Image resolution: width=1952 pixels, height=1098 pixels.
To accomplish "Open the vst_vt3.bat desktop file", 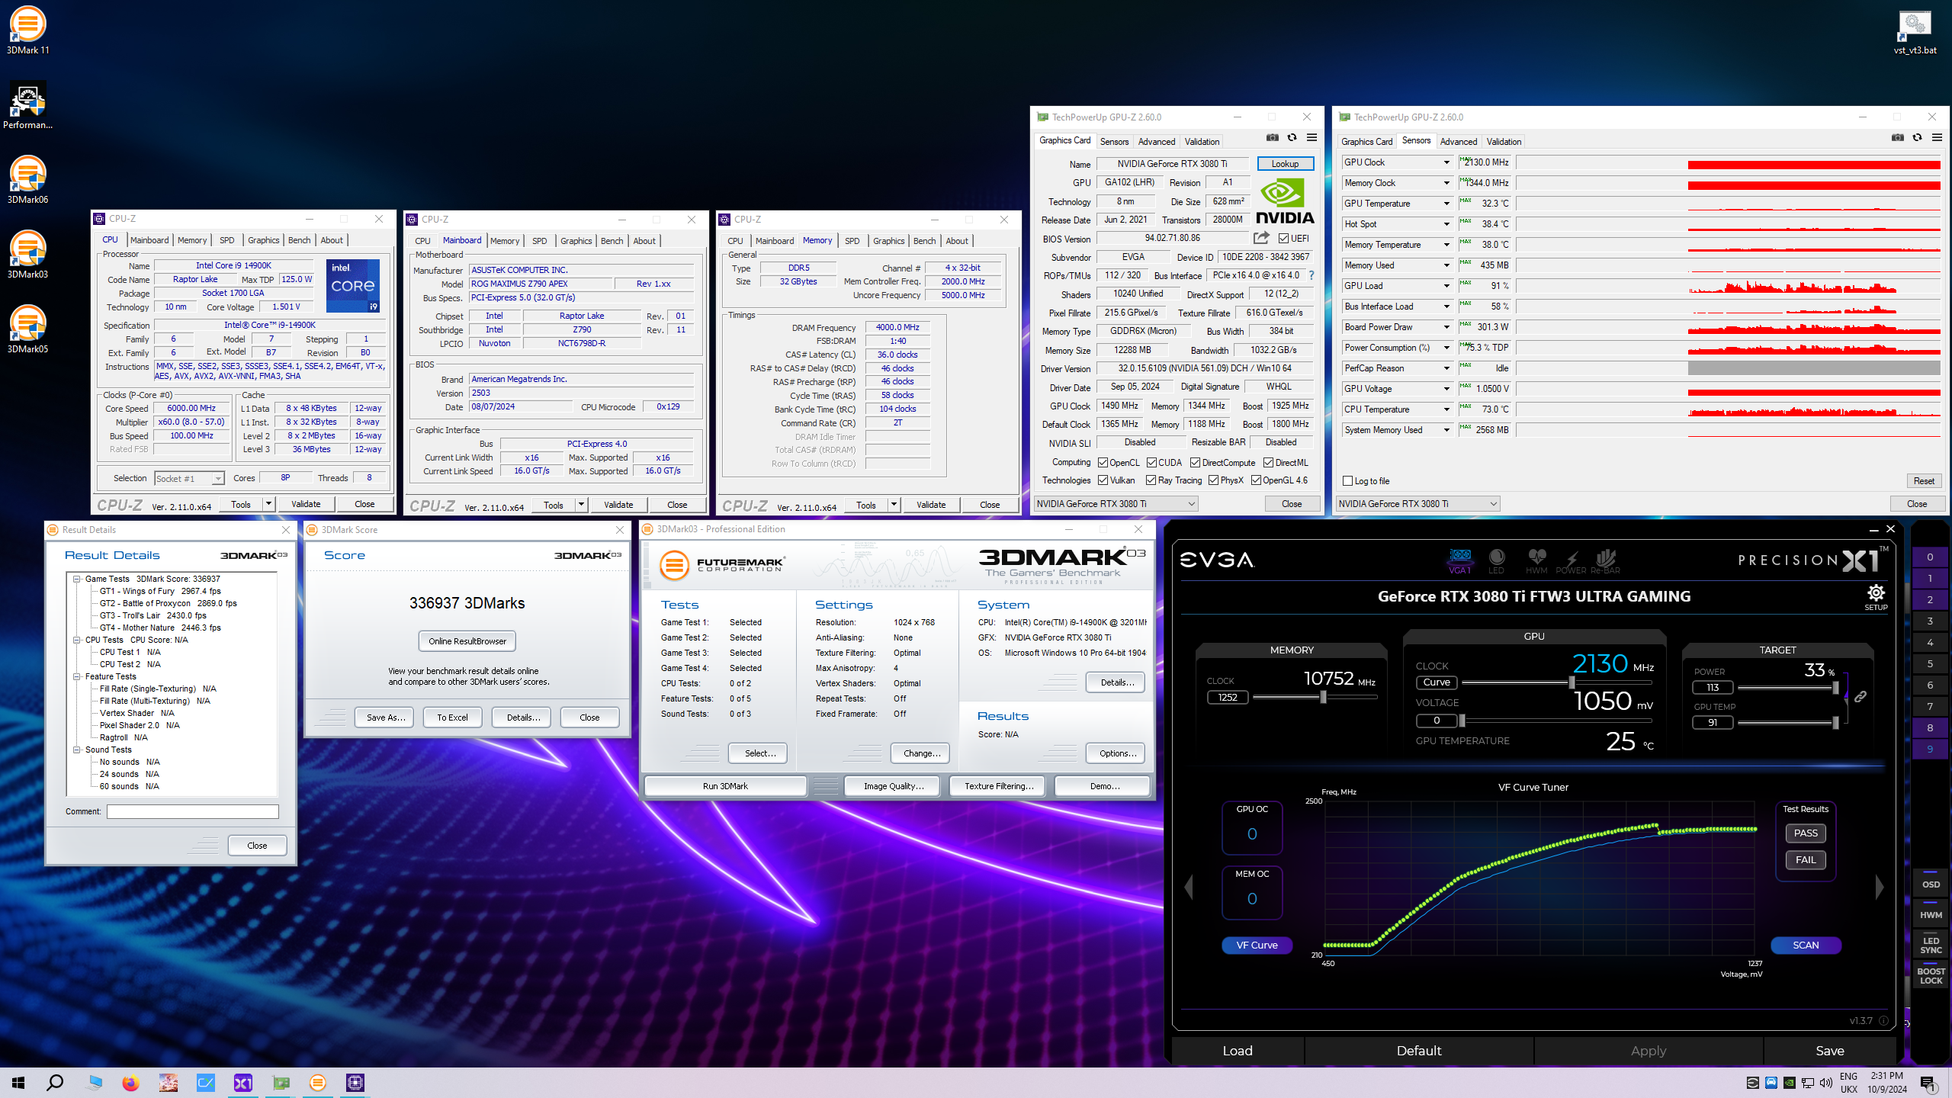I will 1915,30.
